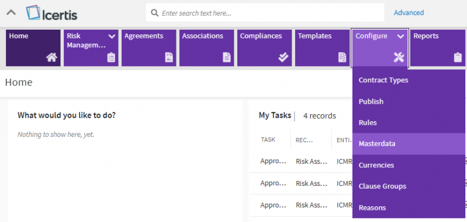Viewport: 467px width, 222px height.
Task: Click the 4 records count
Action: 320,116
